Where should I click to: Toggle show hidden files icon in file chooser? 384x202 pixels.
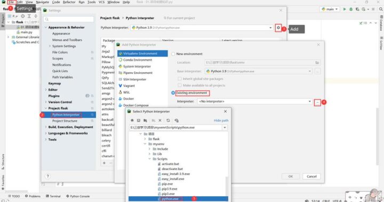177,121
